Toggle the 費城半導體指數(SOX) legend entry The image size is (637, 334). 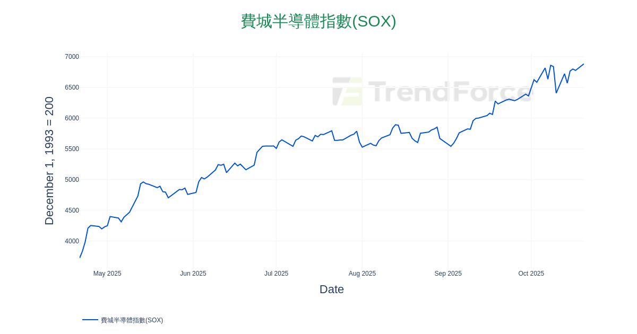132,320
